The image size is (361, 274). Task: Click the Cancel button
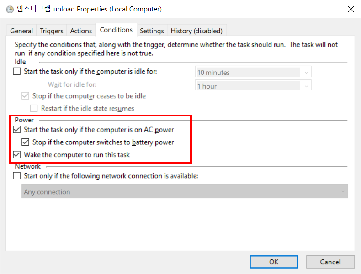[x=330, y=262]
